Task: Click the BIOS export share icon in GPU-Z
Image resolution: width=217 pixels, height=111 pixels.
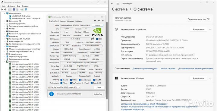Action: 93,39
